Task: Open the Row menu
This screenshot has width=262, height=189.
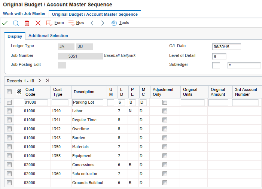Action: tap(76, 23)
